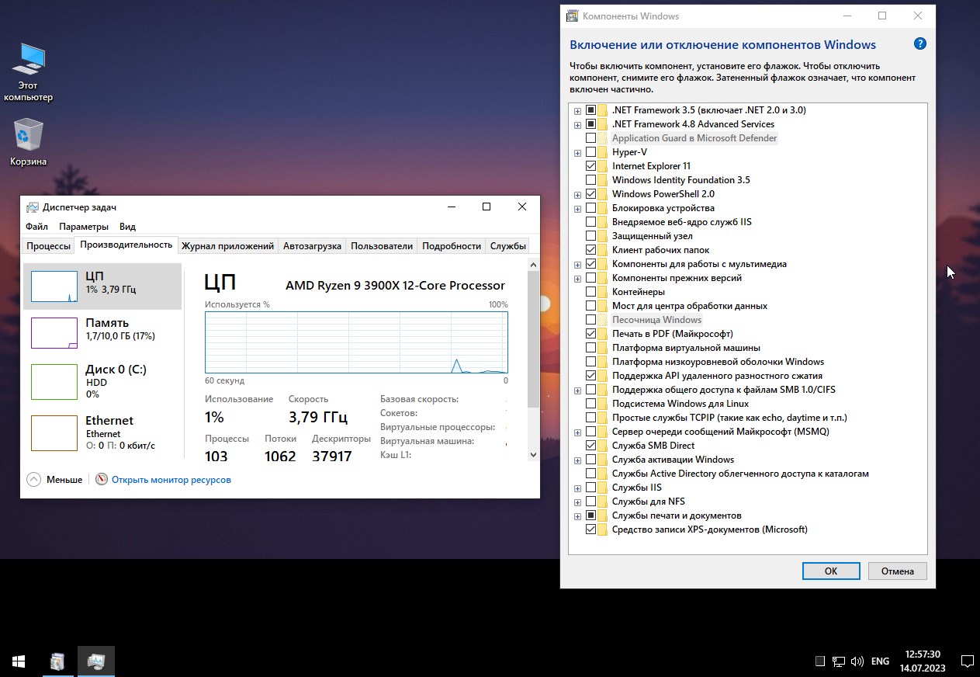Switch to Журнал приложений tab
This screenshot has height=677, width=980.
tap(227, 246)
